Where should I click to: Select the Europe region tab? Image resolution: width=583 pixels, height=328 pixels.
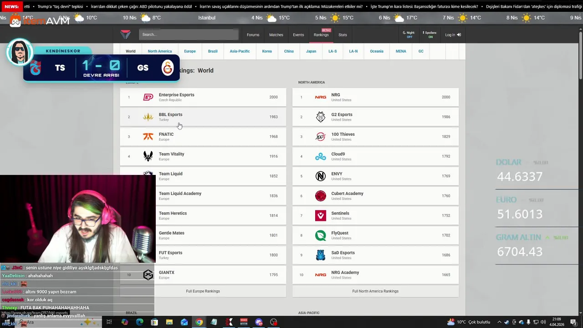(190, 51)
